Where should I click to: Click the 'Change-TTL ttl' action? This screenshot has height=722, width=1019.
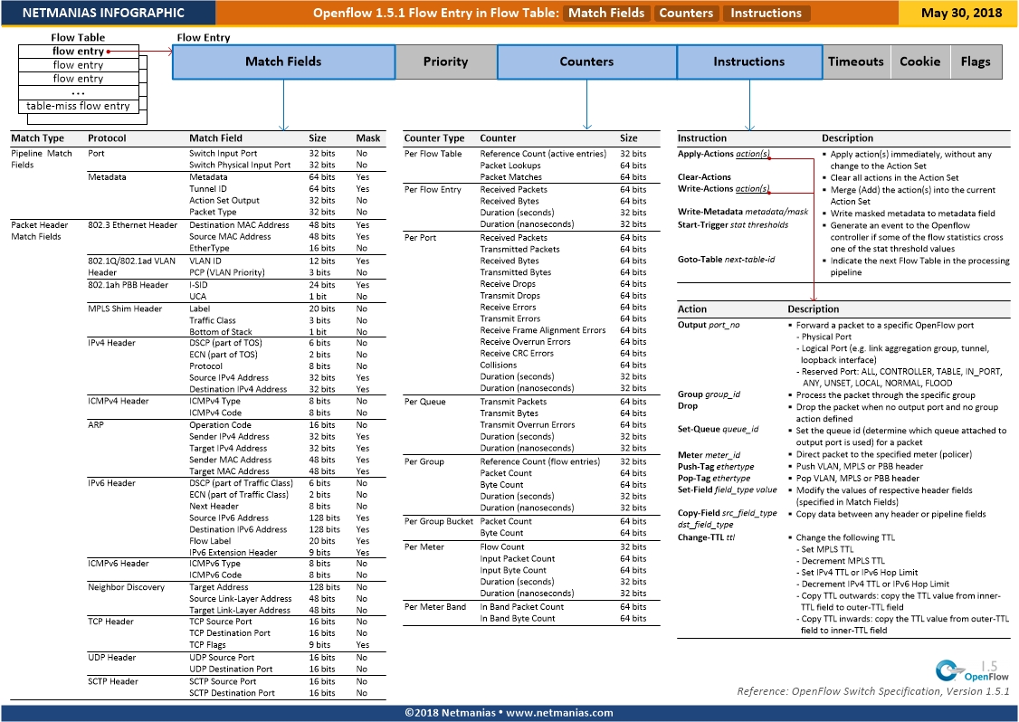pyautogui.click(x=707, y=537)
